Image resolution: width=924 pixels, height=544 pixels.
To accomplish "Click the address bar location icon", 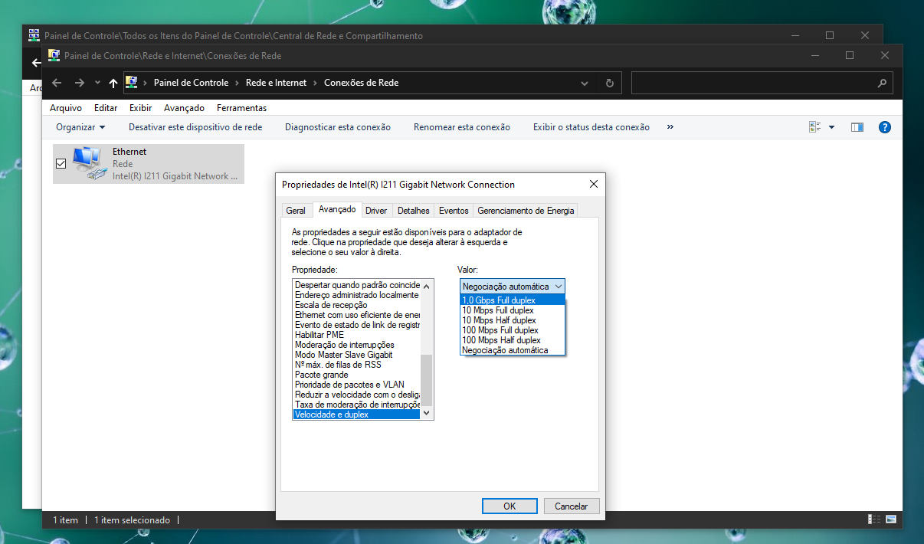I will [x=131, y=83].
